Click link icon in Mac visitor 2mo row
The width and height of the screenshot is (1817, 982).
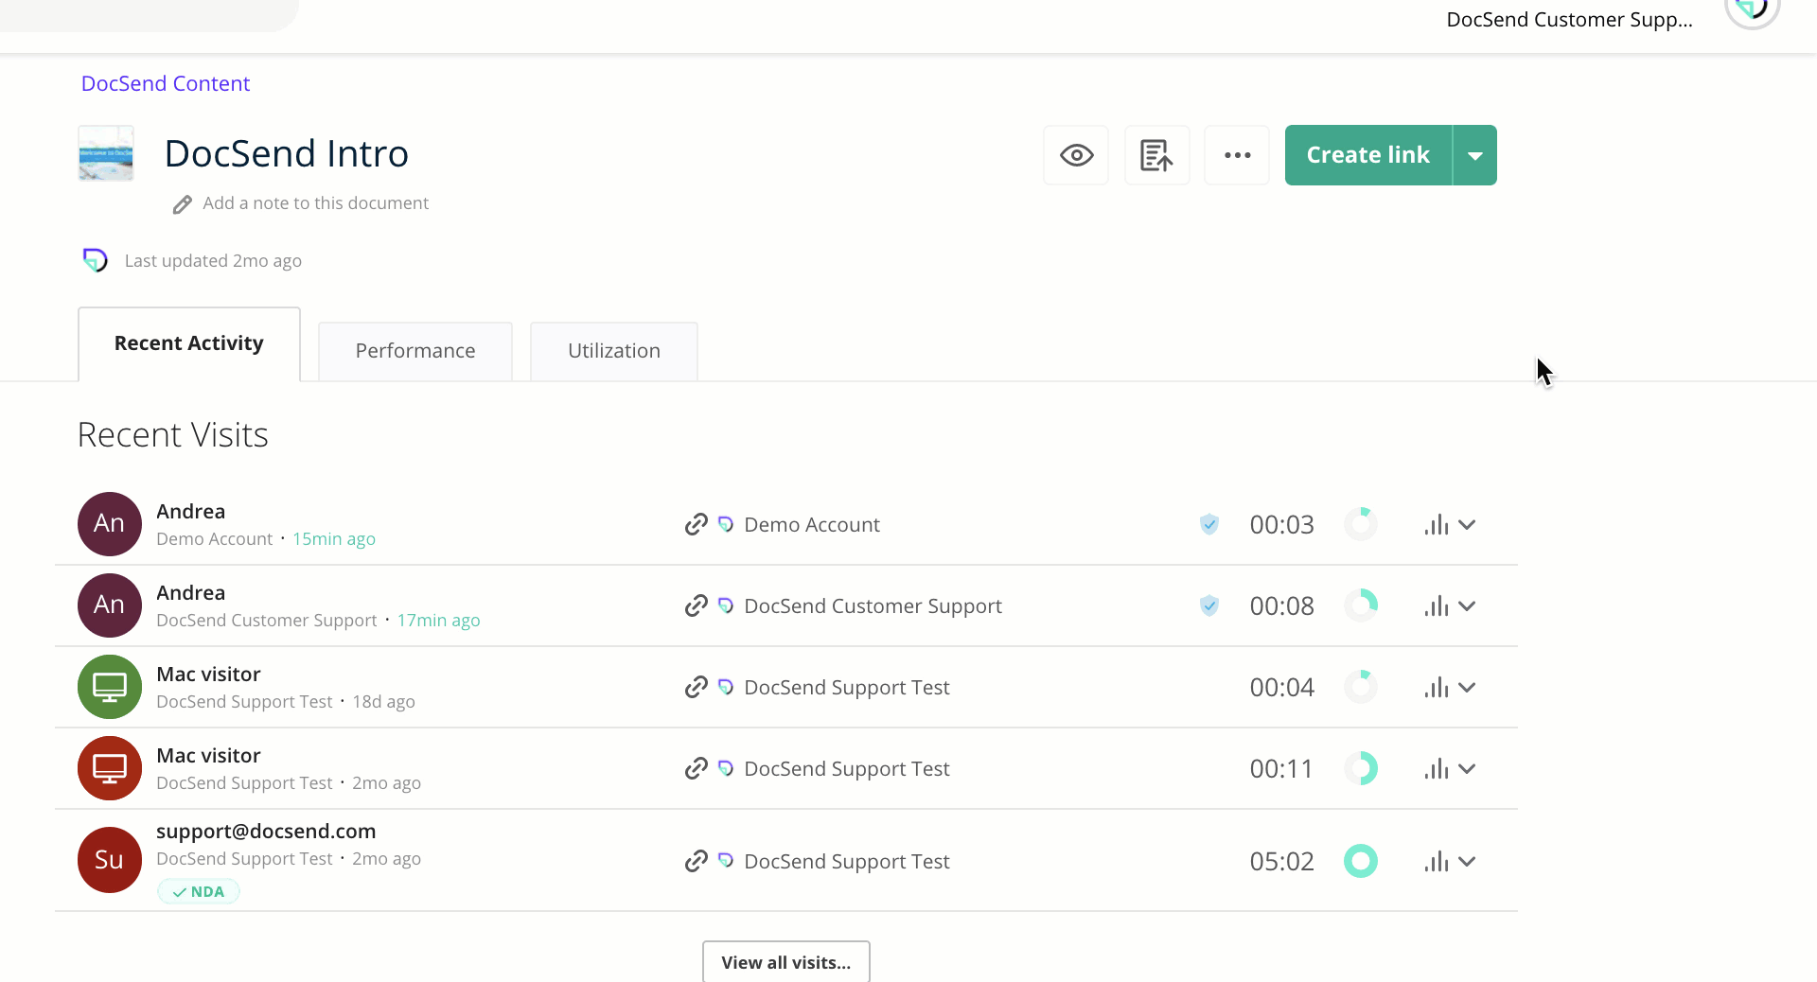pyautogui.click(x=697, y=768)
